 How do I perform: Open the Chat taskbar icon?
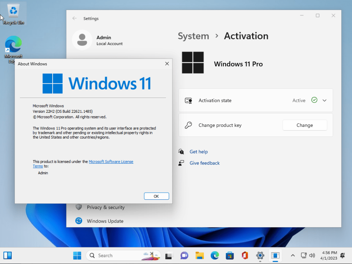pyautogui.click(x=184, y=256)
